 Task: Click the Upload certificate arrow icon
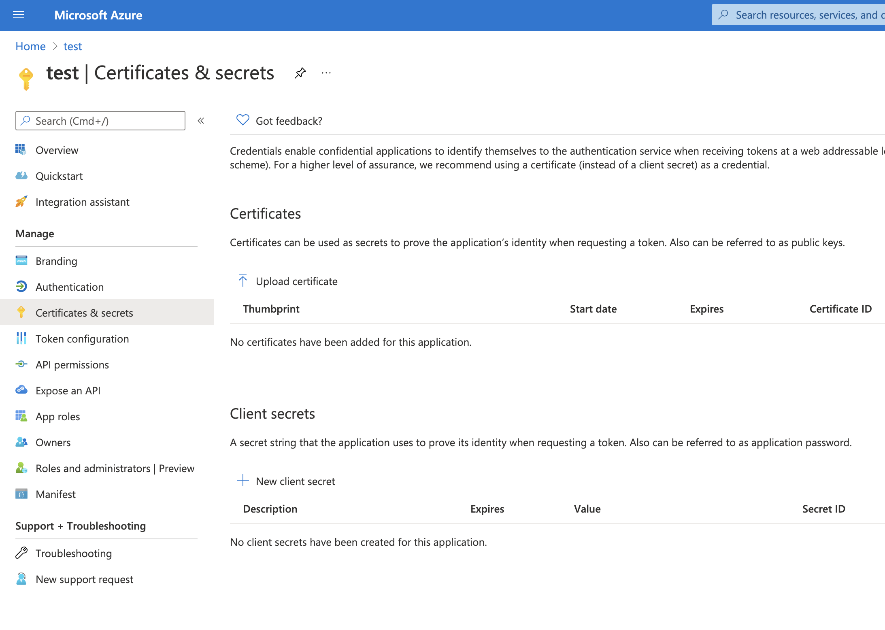coord(243,280)
